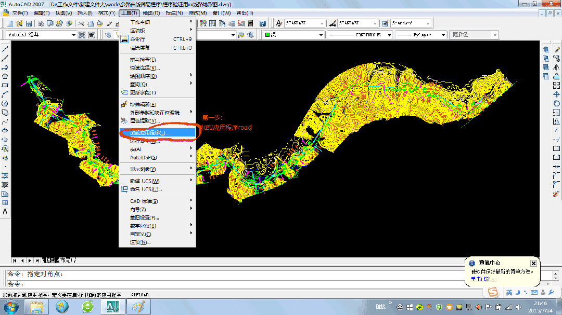Click the Help question mark icon
Screen dimensions: 562x315
click(x=263, y=23)
